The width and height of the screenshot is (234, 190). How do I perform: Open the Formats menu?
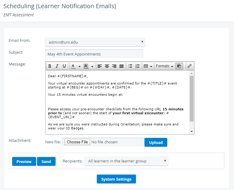[x=164, y=66]
